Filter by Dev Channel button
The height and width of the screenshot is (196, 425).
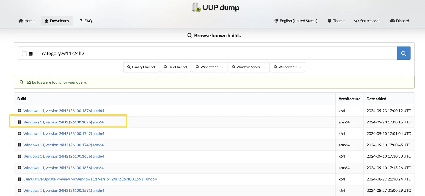[175, 67]
